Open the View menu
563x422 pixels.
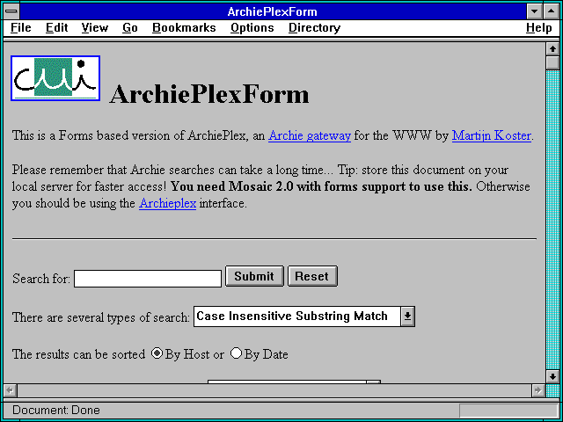94,28
